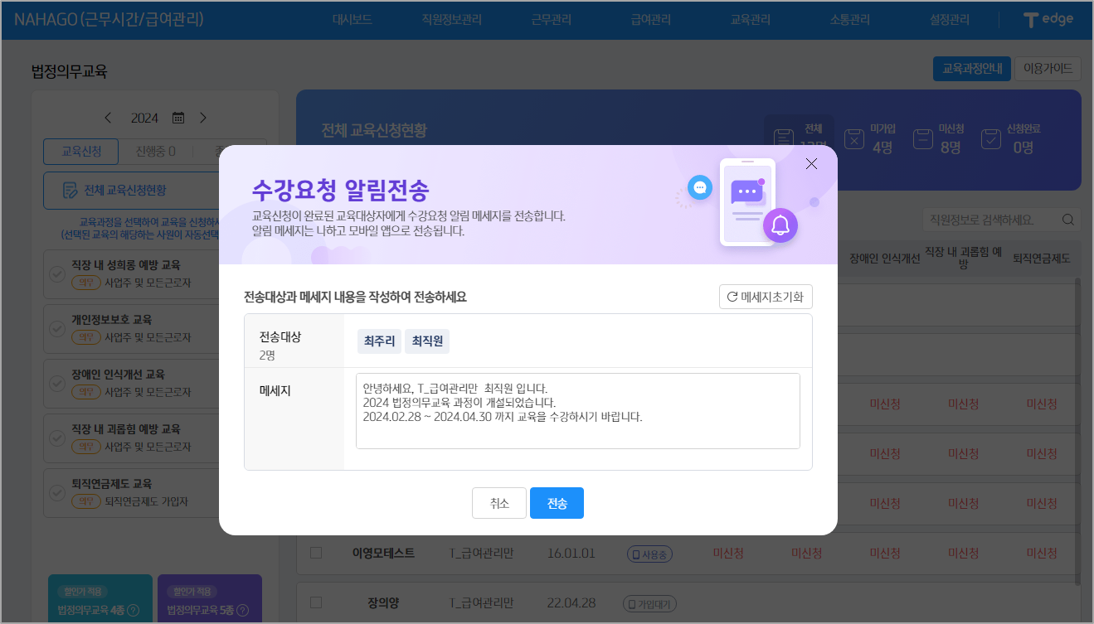Select the 최주리 recipient tag
1094x624 pixels.
[x=379, y=341]
